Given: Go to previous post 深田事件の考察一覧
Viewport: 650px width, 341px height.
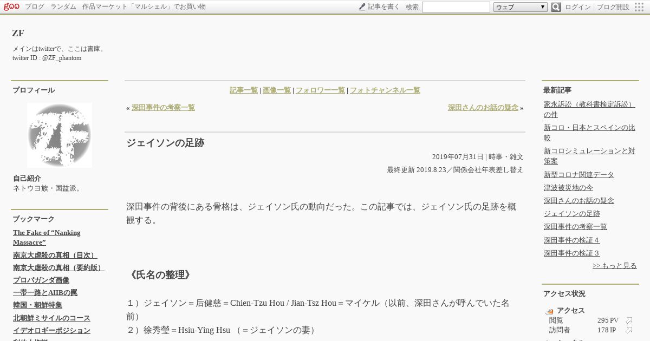Looking at the screenshot, I should pyautogui.click(x=163, y=108).
